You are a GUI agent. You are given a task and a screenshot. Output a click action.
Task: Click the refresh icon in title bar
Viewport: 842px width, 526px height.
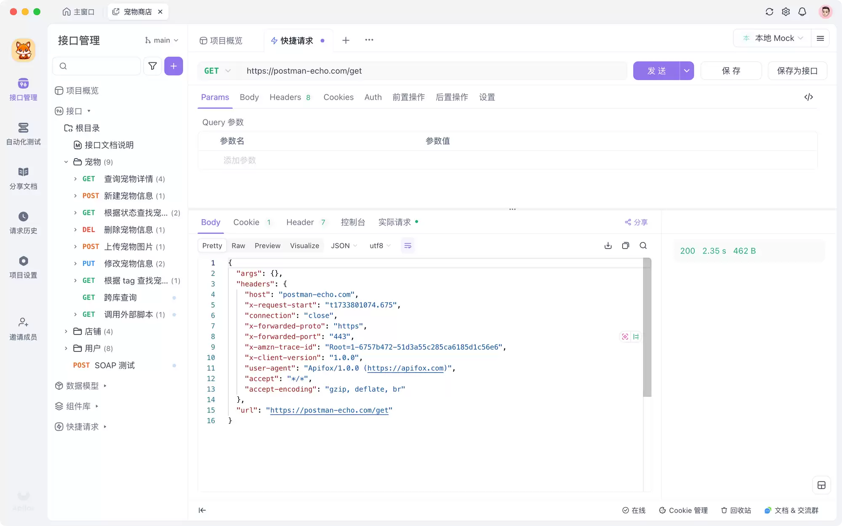pos(769,12)
